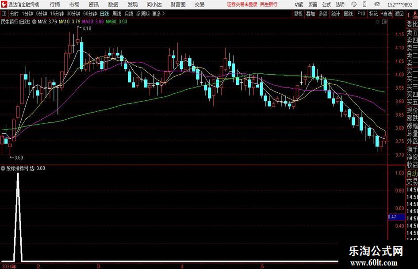
Task: Click the mobile phone icon
Action: pyautogui.click(x=364, y=4)
